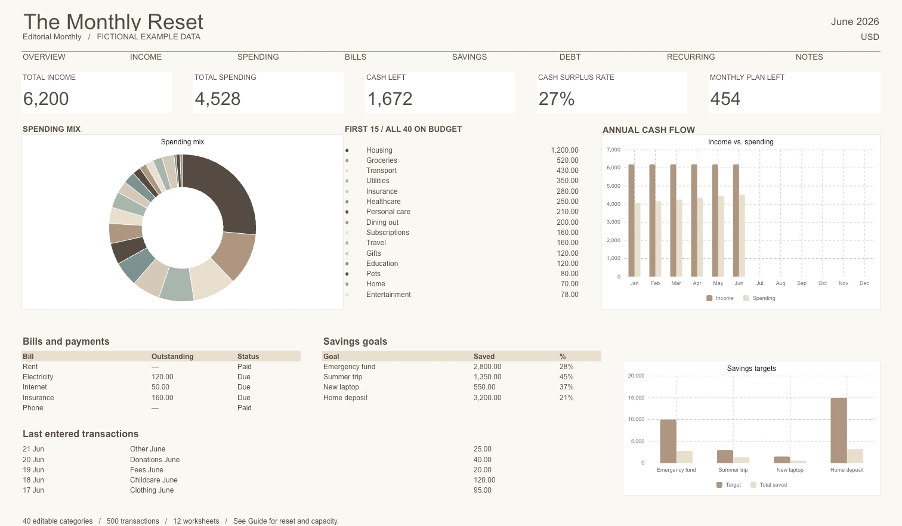This screenshot has height=526, width=902.
Task: Select the Transport amount 430.00
Action: click(567, 171)
